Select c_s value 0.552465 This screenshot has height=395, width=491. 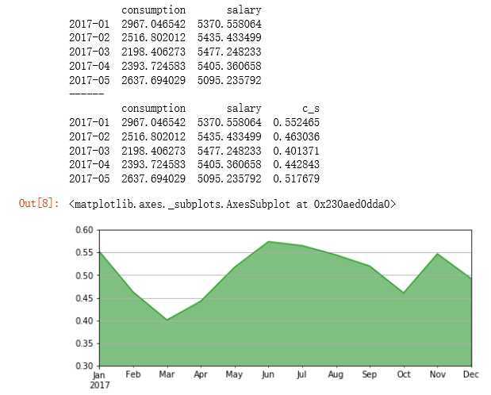pyautogui.click(x=296, y=122)
